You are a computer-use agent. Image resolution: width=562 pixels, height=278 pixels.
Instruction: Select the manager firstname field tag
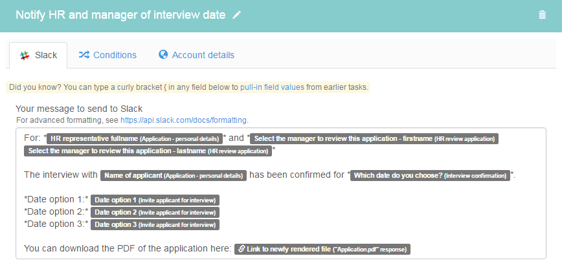pos(374,139)
